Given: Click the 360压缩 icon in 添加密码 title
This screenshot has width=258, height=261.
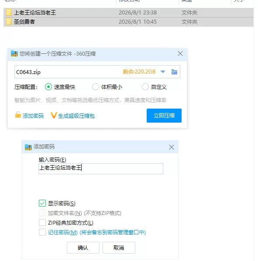Looking at the screenshot, I should point(28,147).
